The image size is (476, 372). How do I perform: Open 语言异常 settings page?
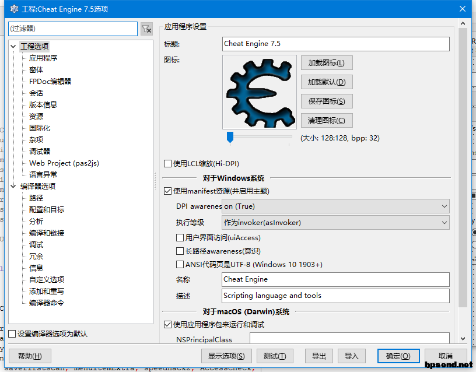(x=43, y=175)
